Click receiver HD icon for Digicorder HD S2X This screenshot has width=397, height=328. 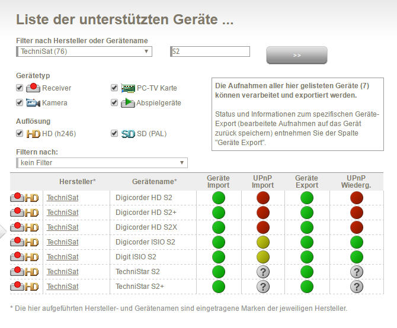[x=24, y=227]
